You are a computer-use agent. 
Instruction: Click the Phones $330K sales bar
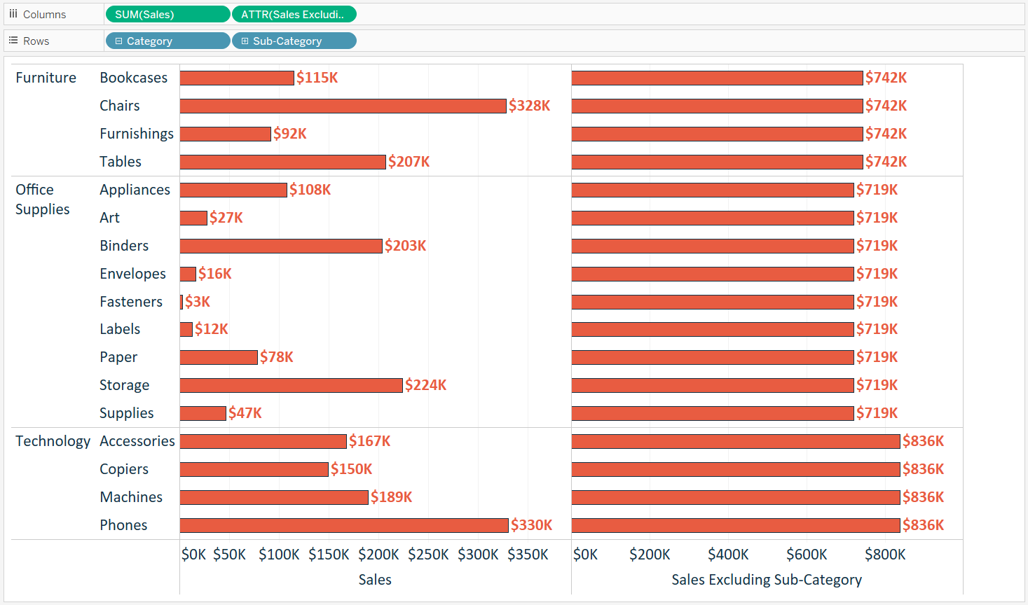point(343,525)
